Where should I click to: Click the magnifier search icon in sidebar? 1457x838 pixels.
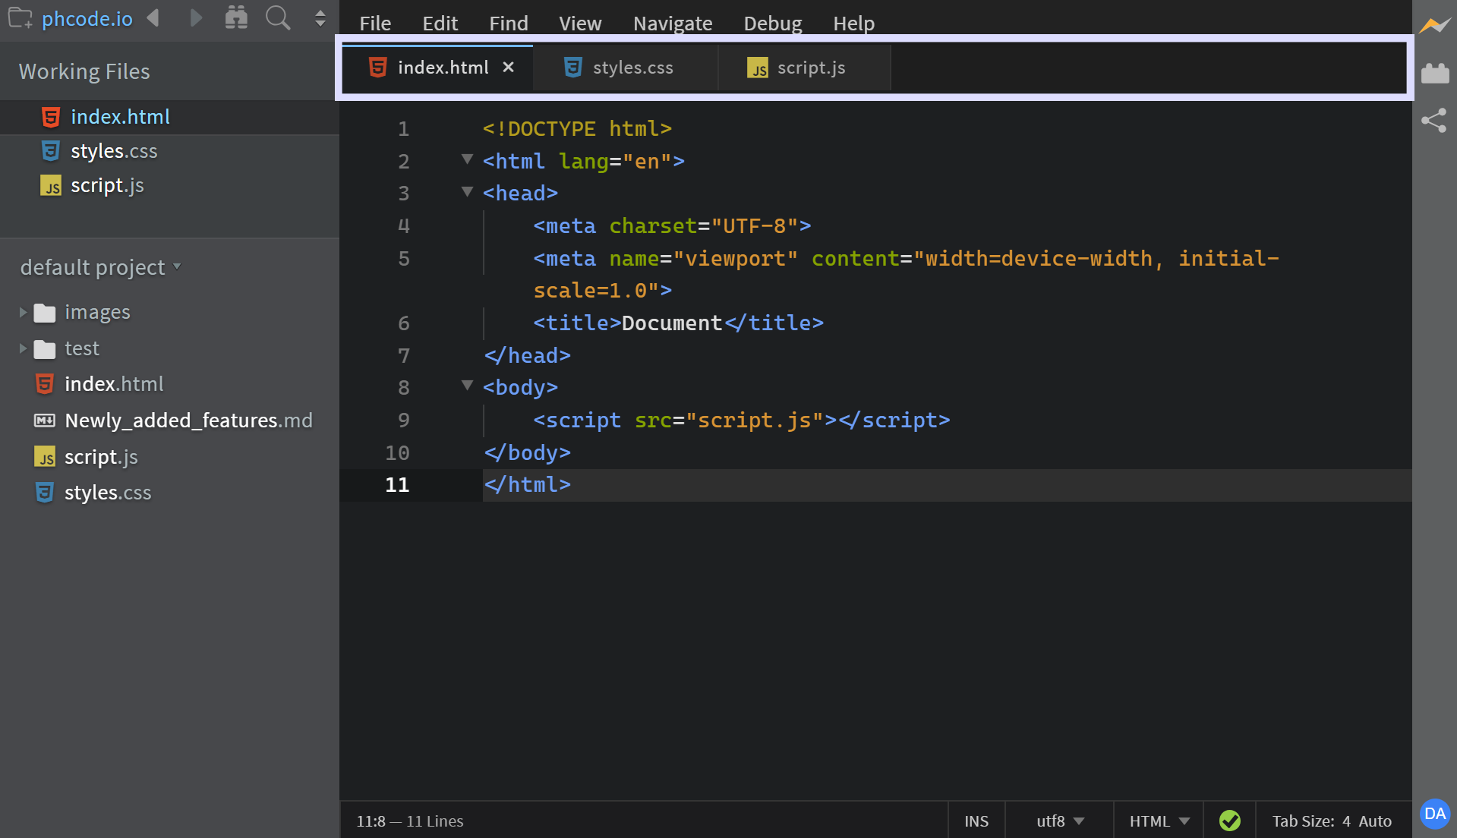pyautogui.click(x=278, y=18)
